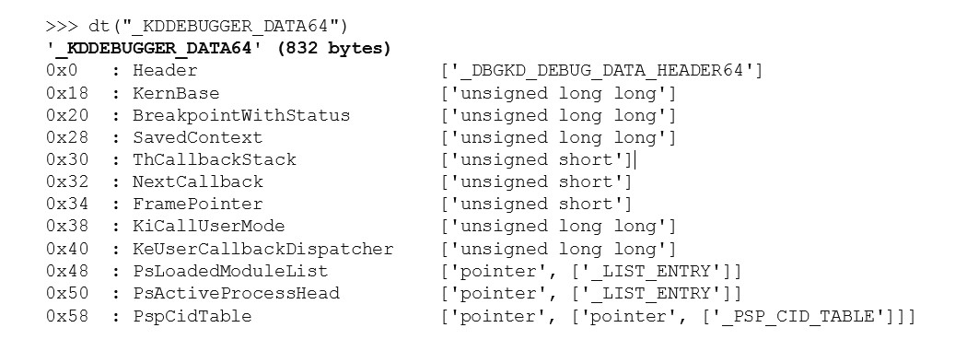Select offset 0x58 value

[67, 316]
